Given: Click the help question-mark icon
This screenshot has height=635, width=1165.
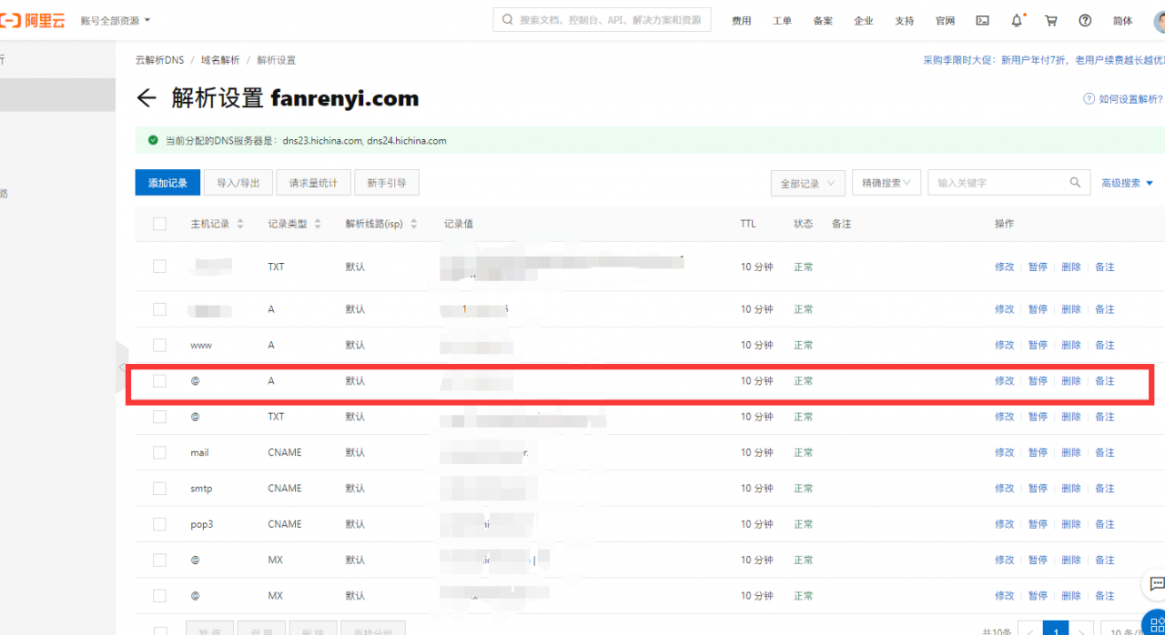Looking at the screenshot, I should click(x=1085, y=20).
